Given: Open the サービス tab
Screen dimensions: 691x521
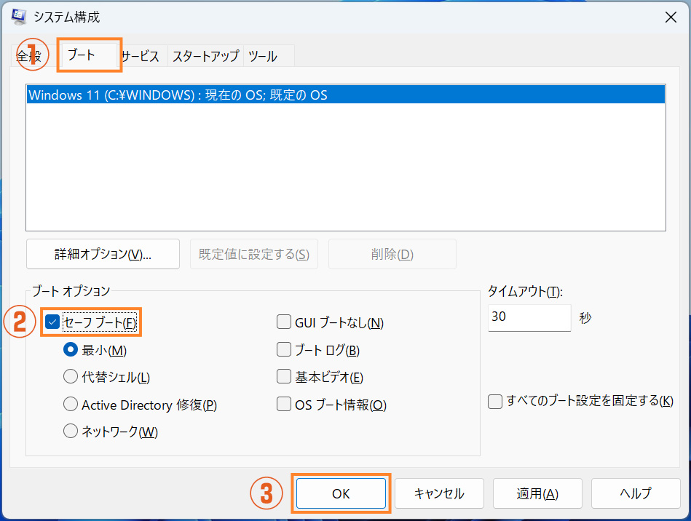Looking at the screenshot, I should pyautogui.click(x=141, y=56).
